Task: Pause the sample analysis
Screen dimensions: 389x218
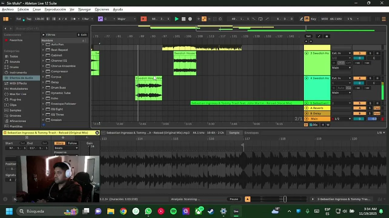Action: pos(234,199)
